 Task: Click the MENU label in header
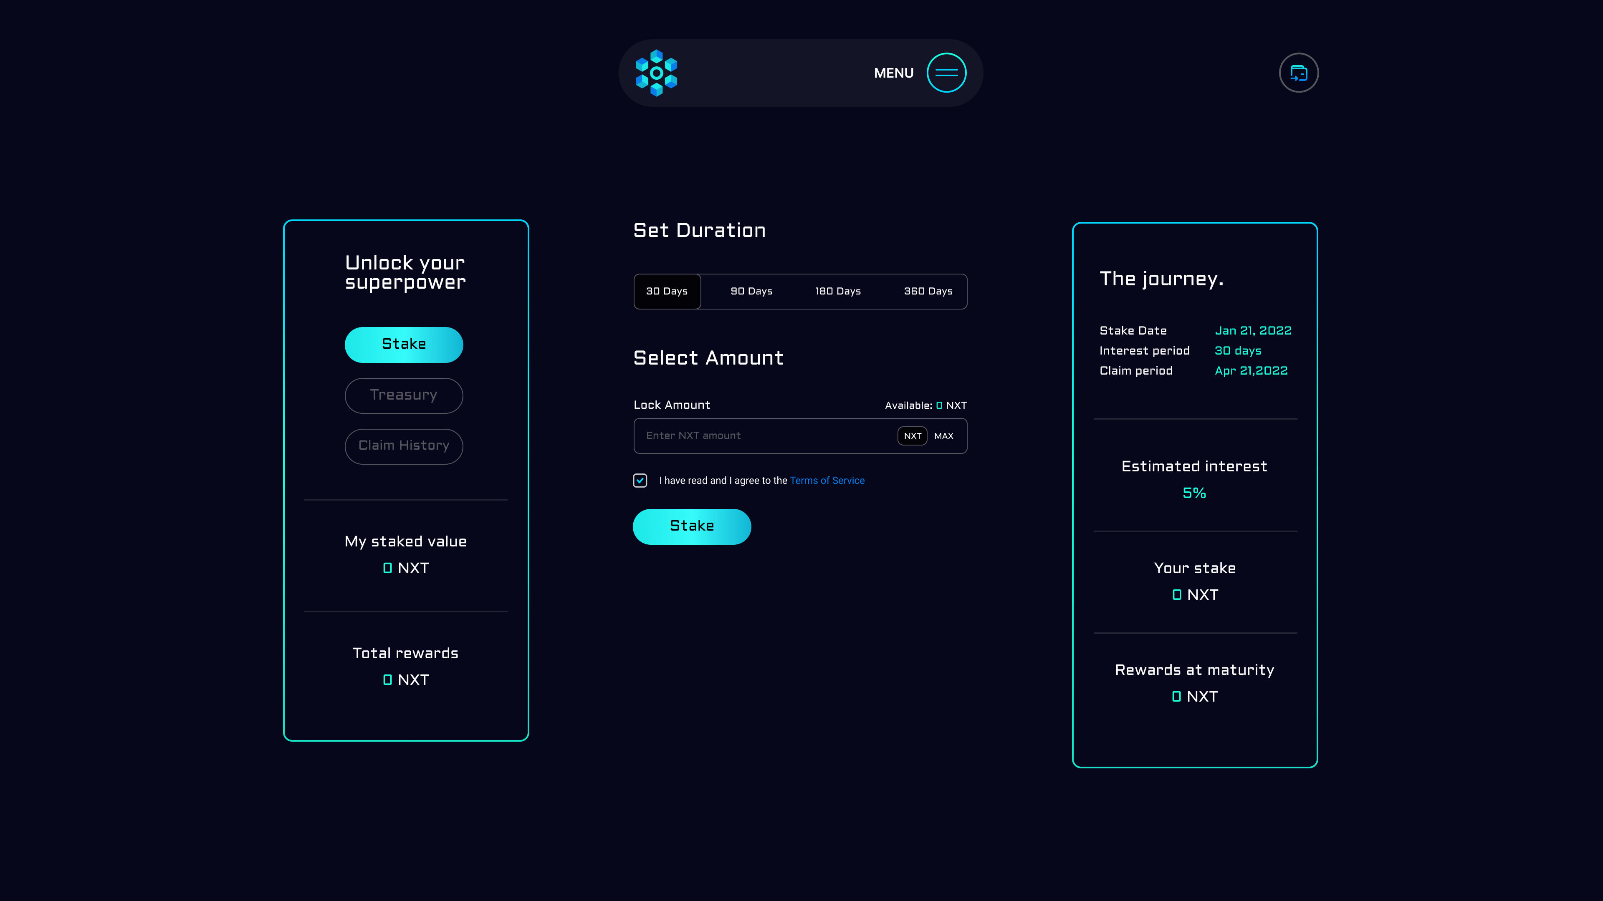coord(893,73)
